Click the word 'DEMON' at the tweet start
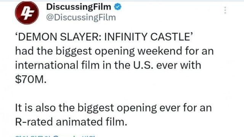Image resolution: width=244 pixels, height=137 pixels. pyautogui.click(x=37, y=37)
